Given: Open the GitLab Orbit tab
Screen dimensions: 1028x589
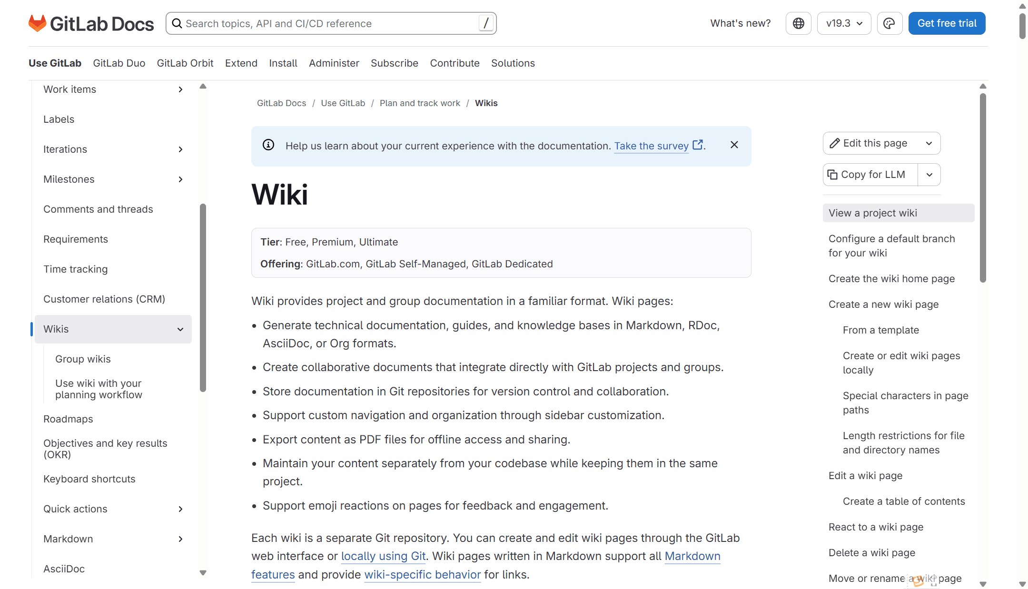Looking at the screenshot, I should click(185, 63).
